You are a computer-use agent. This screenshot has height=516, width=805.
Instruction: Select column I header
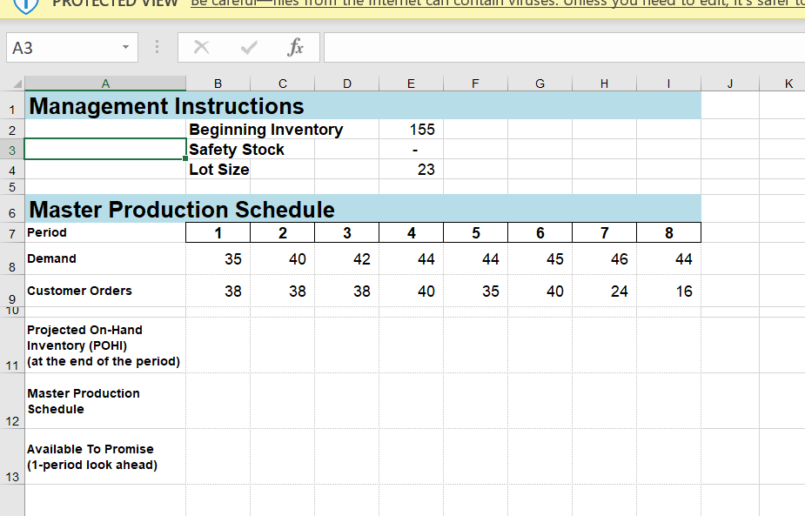tap(668, 84)
